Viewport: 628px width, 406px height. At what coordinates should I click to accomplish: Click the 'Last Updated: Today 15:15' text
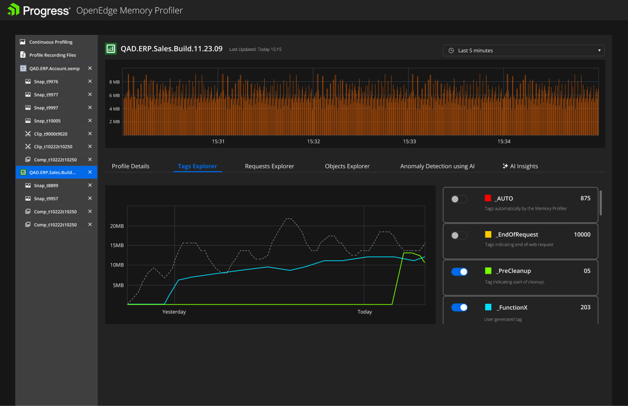[x=255, y=49]
